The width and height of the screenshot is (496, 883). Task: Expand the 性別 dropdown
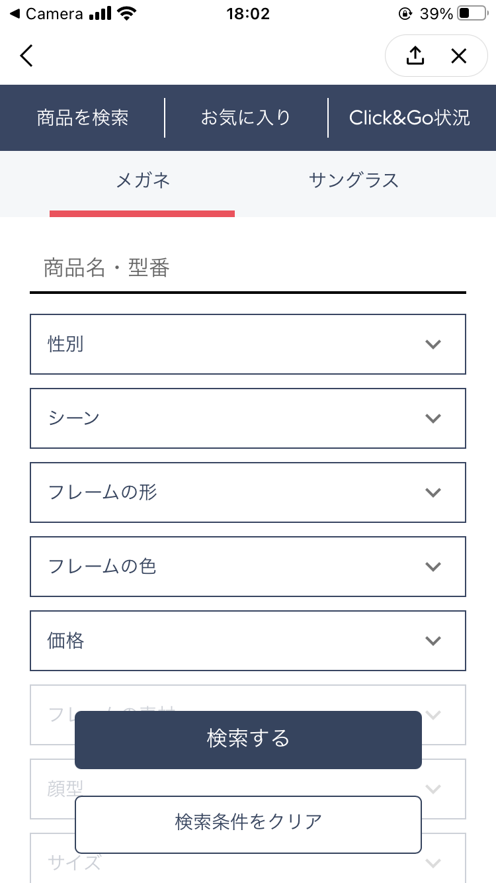click(x=248, y=344)
